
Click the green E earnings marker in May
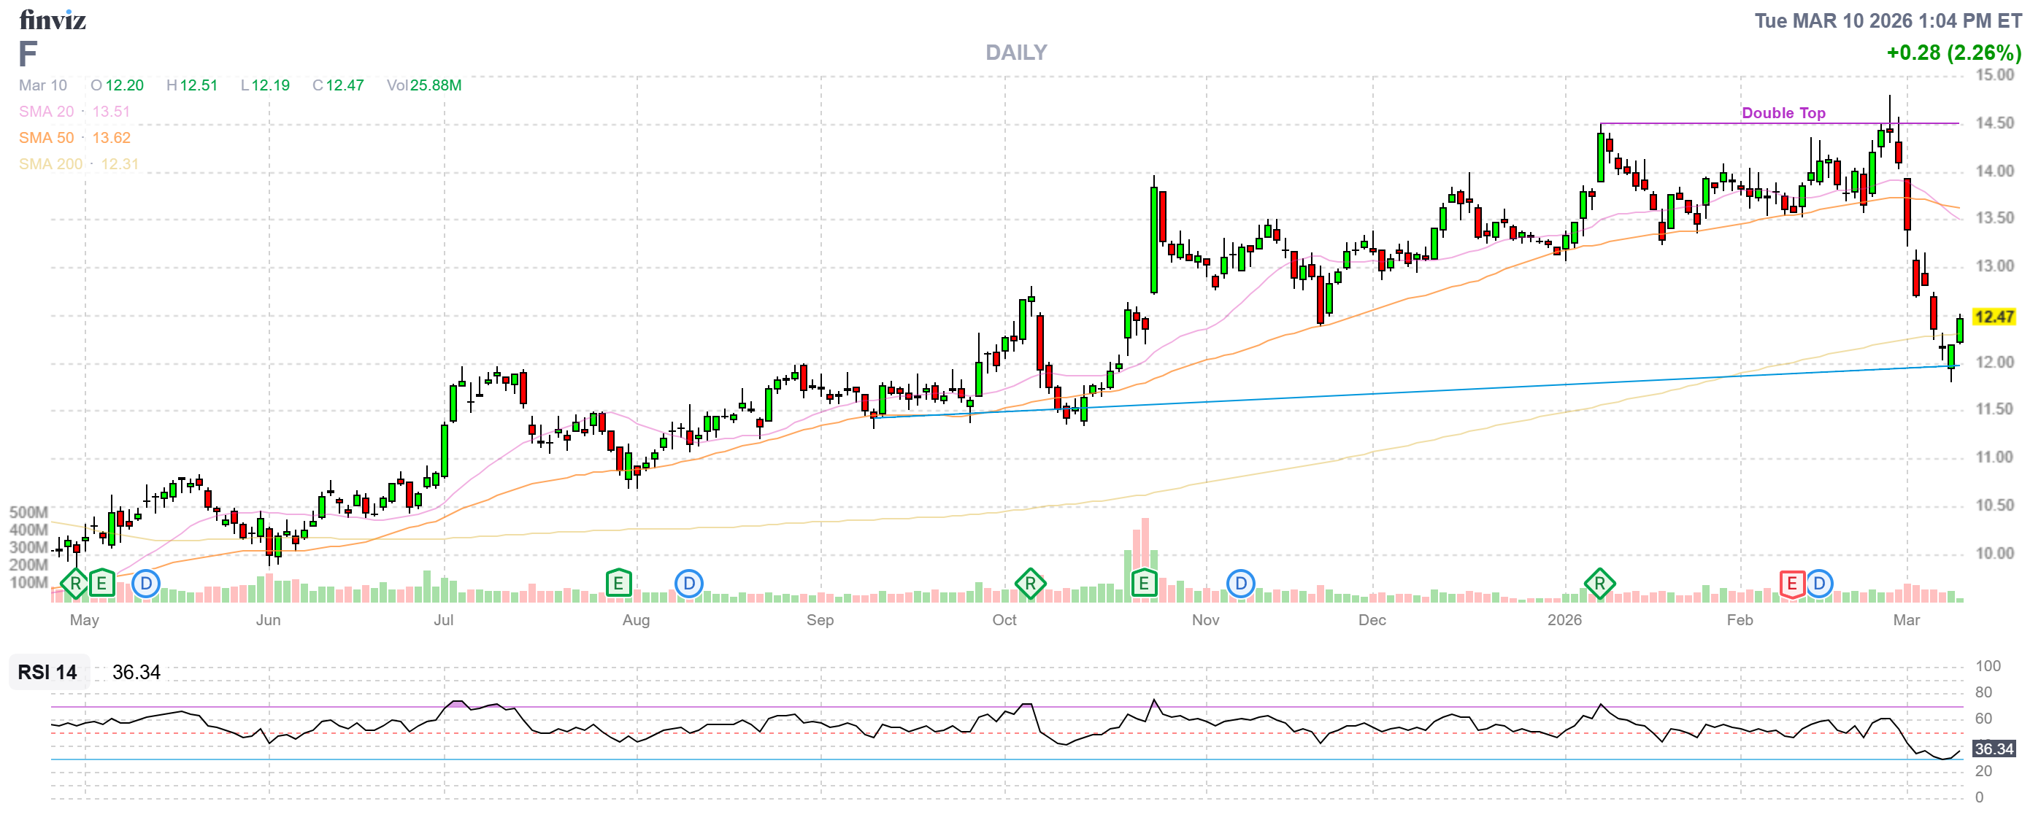(x=101, y=584)
